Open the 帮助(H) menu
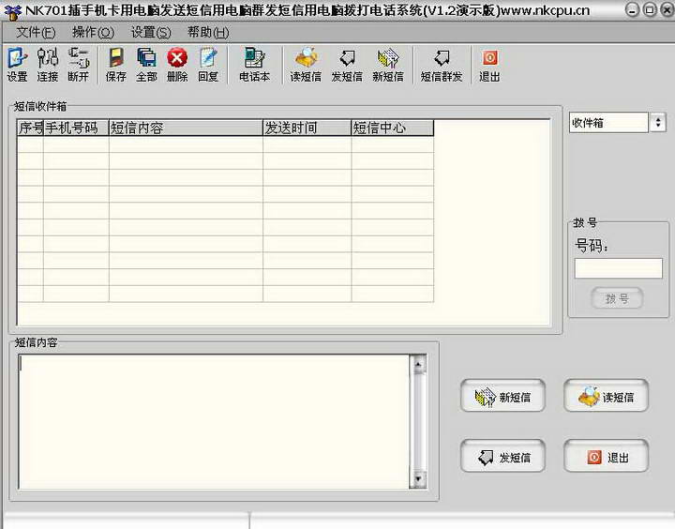The width and height of the screenshot is (675, 529). [208, 32]
